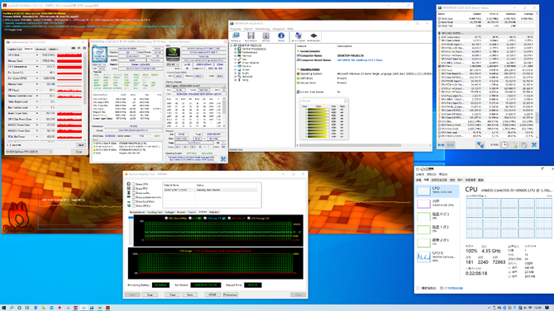The width and height of the screenshot is (554, 311).
Task: Switch to the Temperatures tab in AIDA64
Action: point(137,212)
